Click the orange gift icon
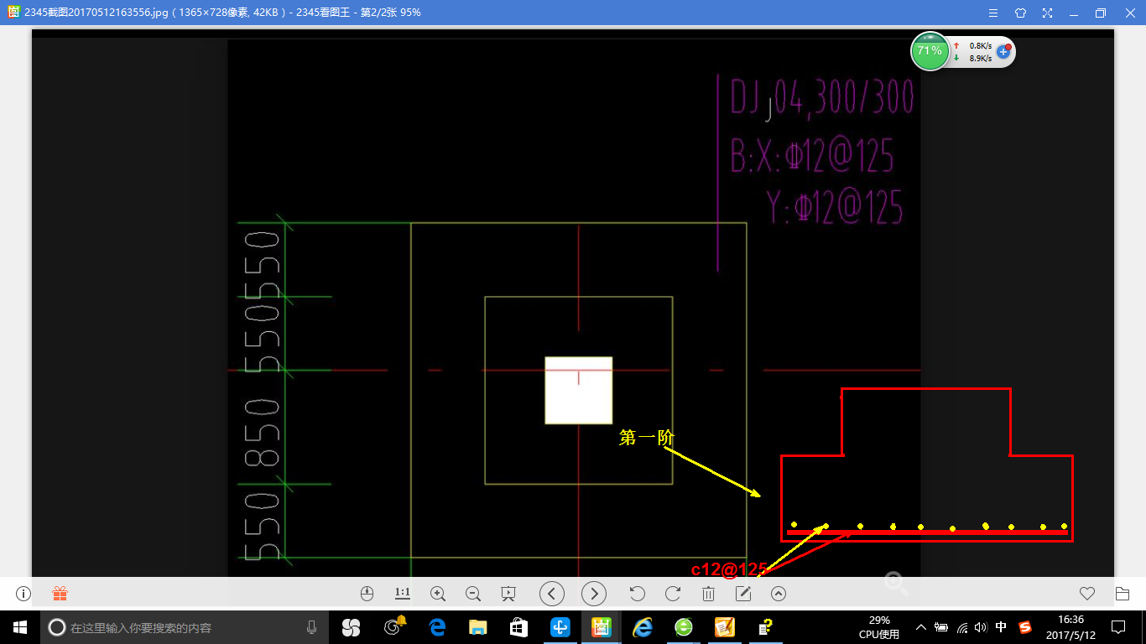This screenshot has height=644, width=1146. point(60,594)
